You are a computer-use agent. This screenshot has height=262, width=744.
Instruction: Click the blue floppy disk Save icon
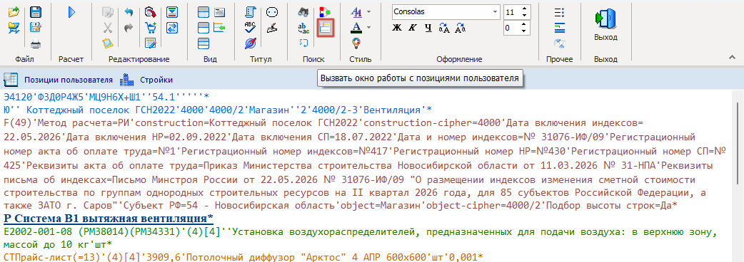[x=36, y=12]
